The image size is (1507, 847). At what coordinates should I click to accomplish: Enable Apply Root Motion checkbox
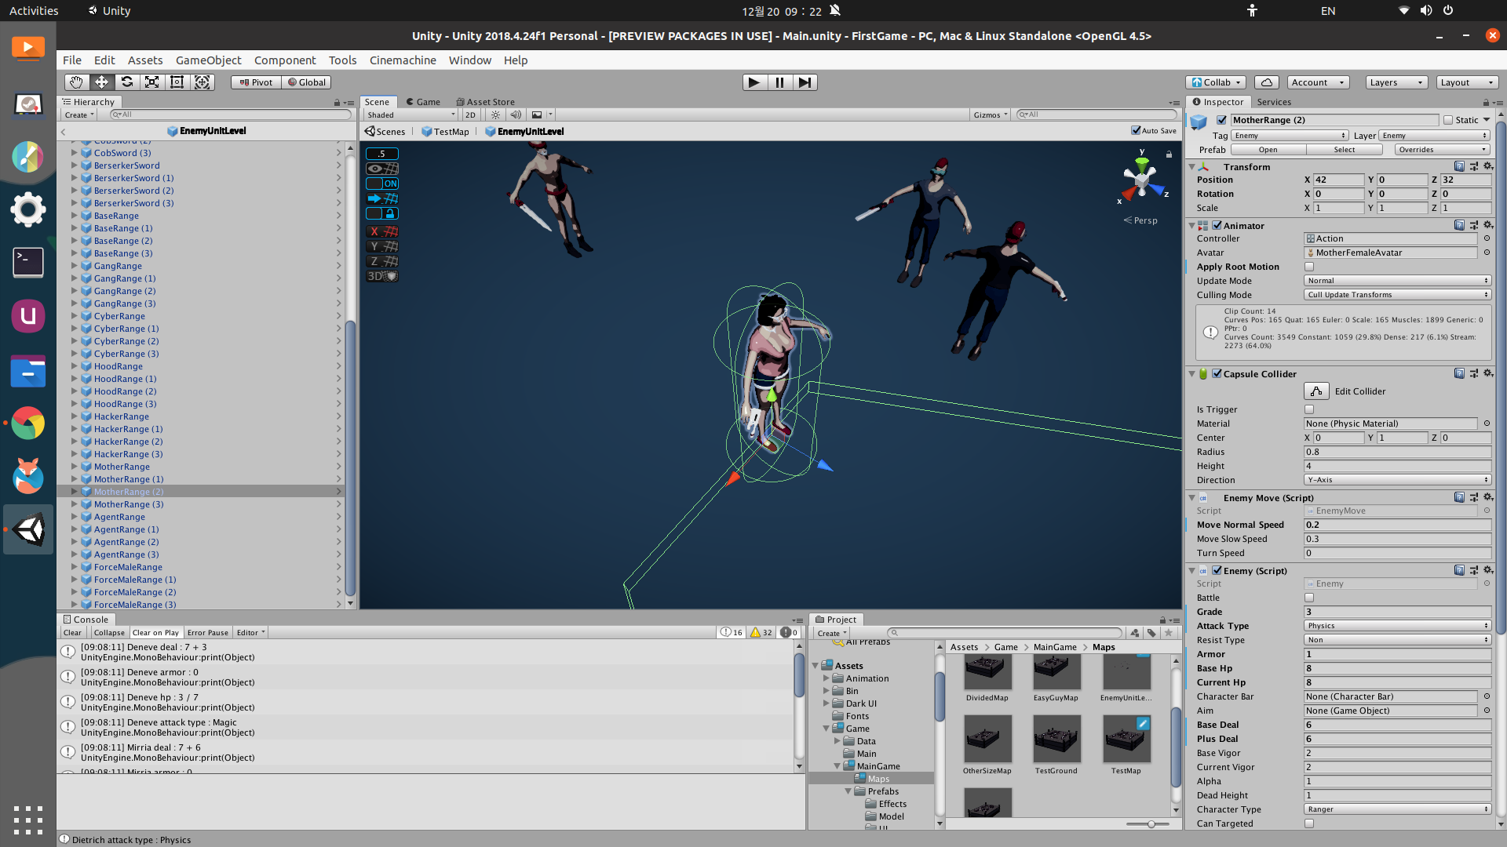click(1309, 267)
